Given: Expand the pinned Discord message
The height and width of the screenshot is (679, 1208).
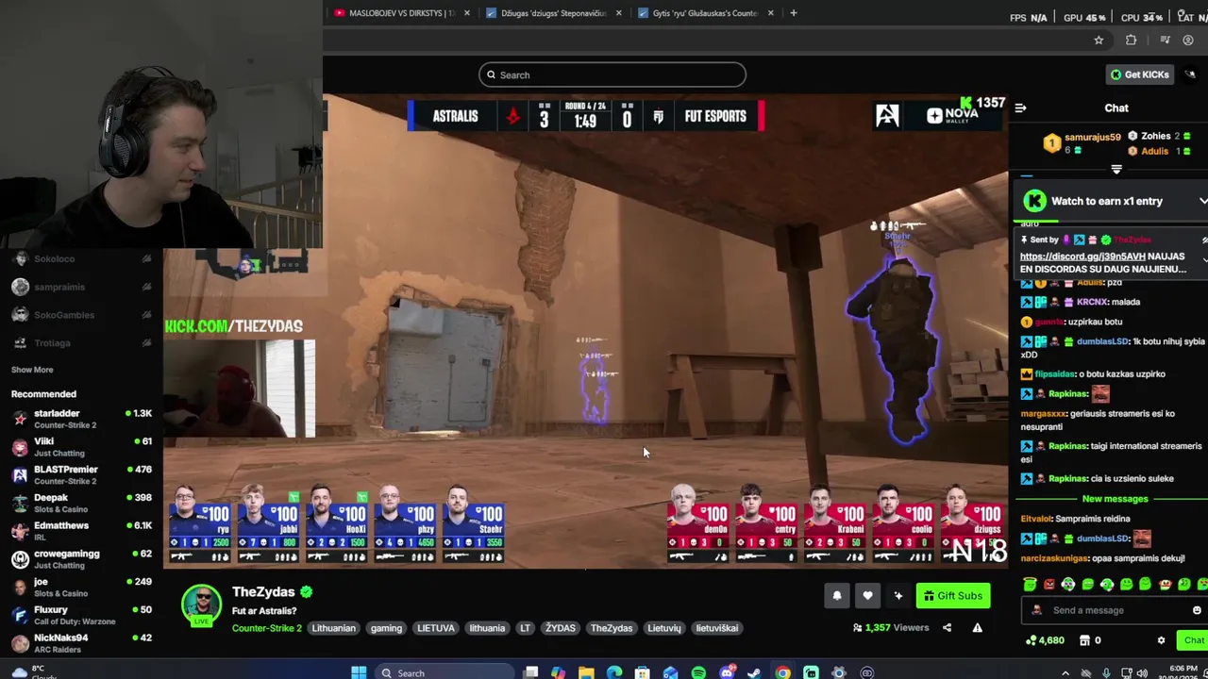Looking at the screenshot, I should click(1204, 259).
